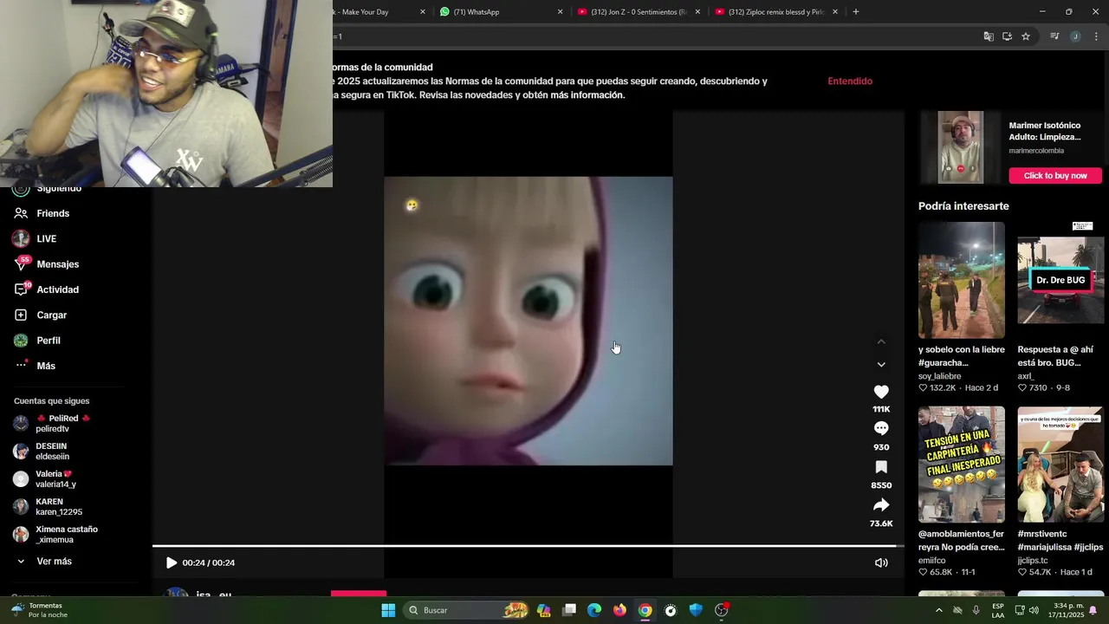Click the axrl_ username
Image resolution: width=1109 pixels, height=624 pixels.
click(x=1026, y=376)
